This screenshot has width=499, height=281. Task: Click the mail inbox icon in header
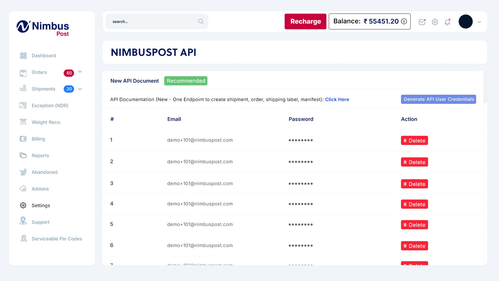[422, 22]
